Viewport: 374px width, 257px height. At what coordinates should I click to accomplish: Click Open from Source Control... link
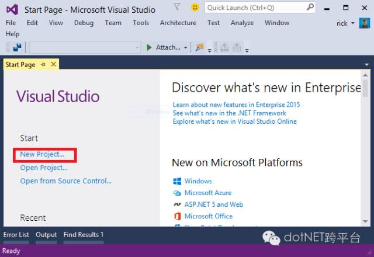click(x=66, y=181)
